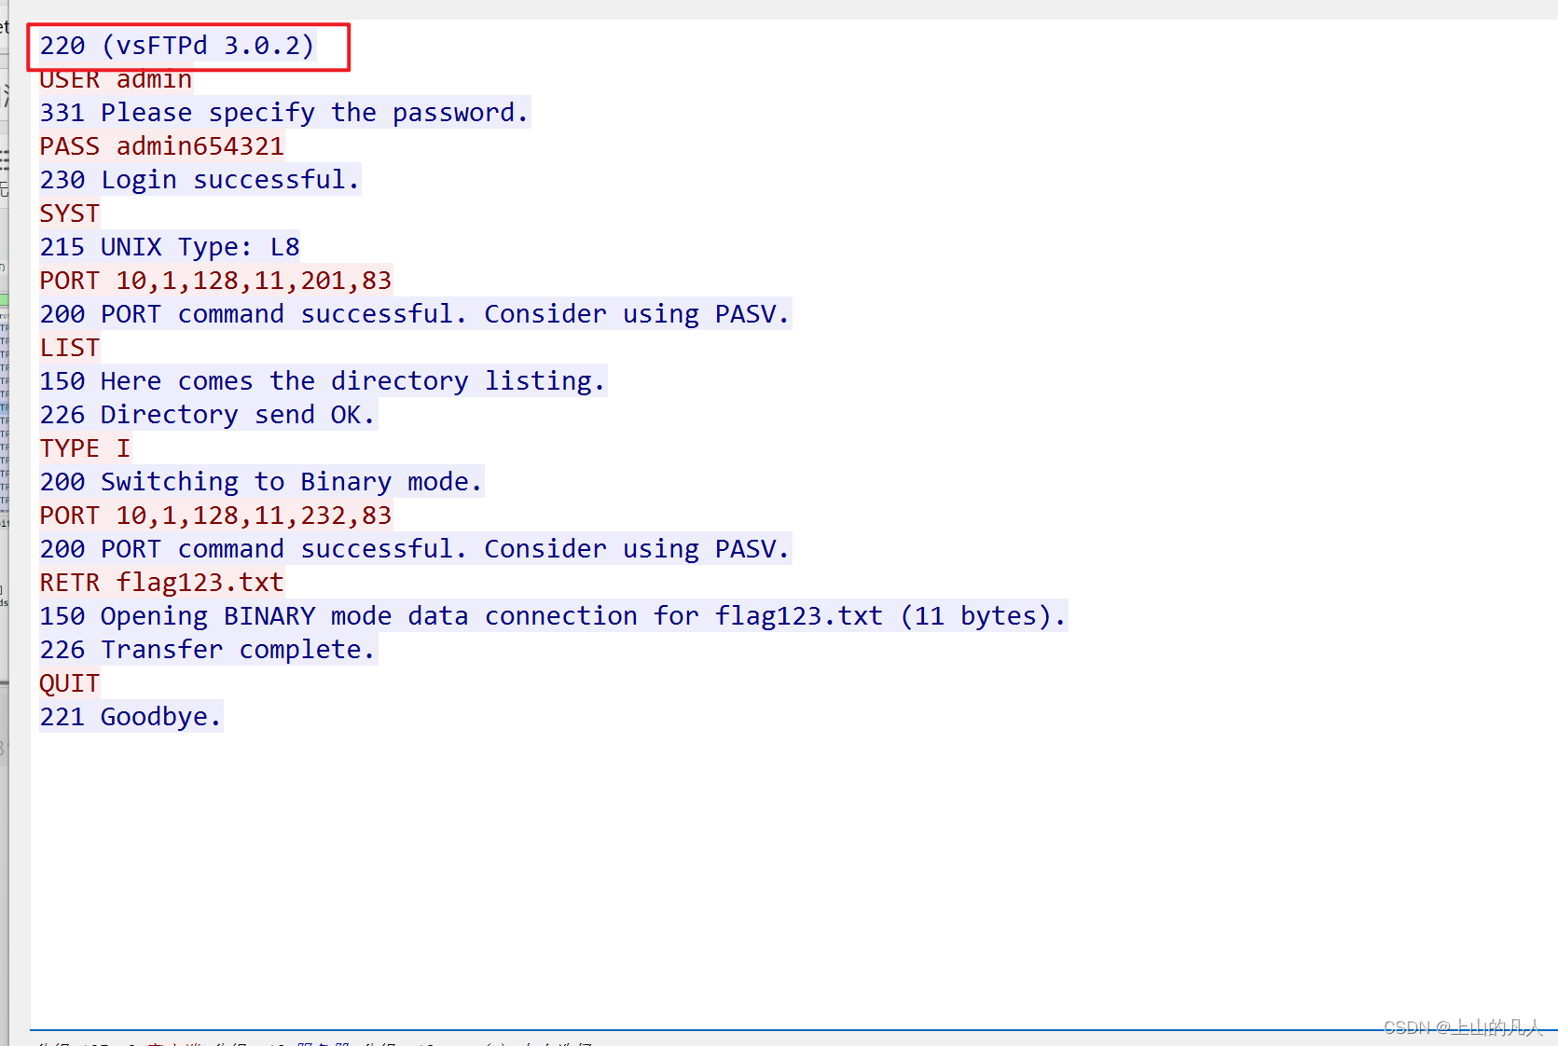Select "331 Please specify the password." response

[284, 113]
